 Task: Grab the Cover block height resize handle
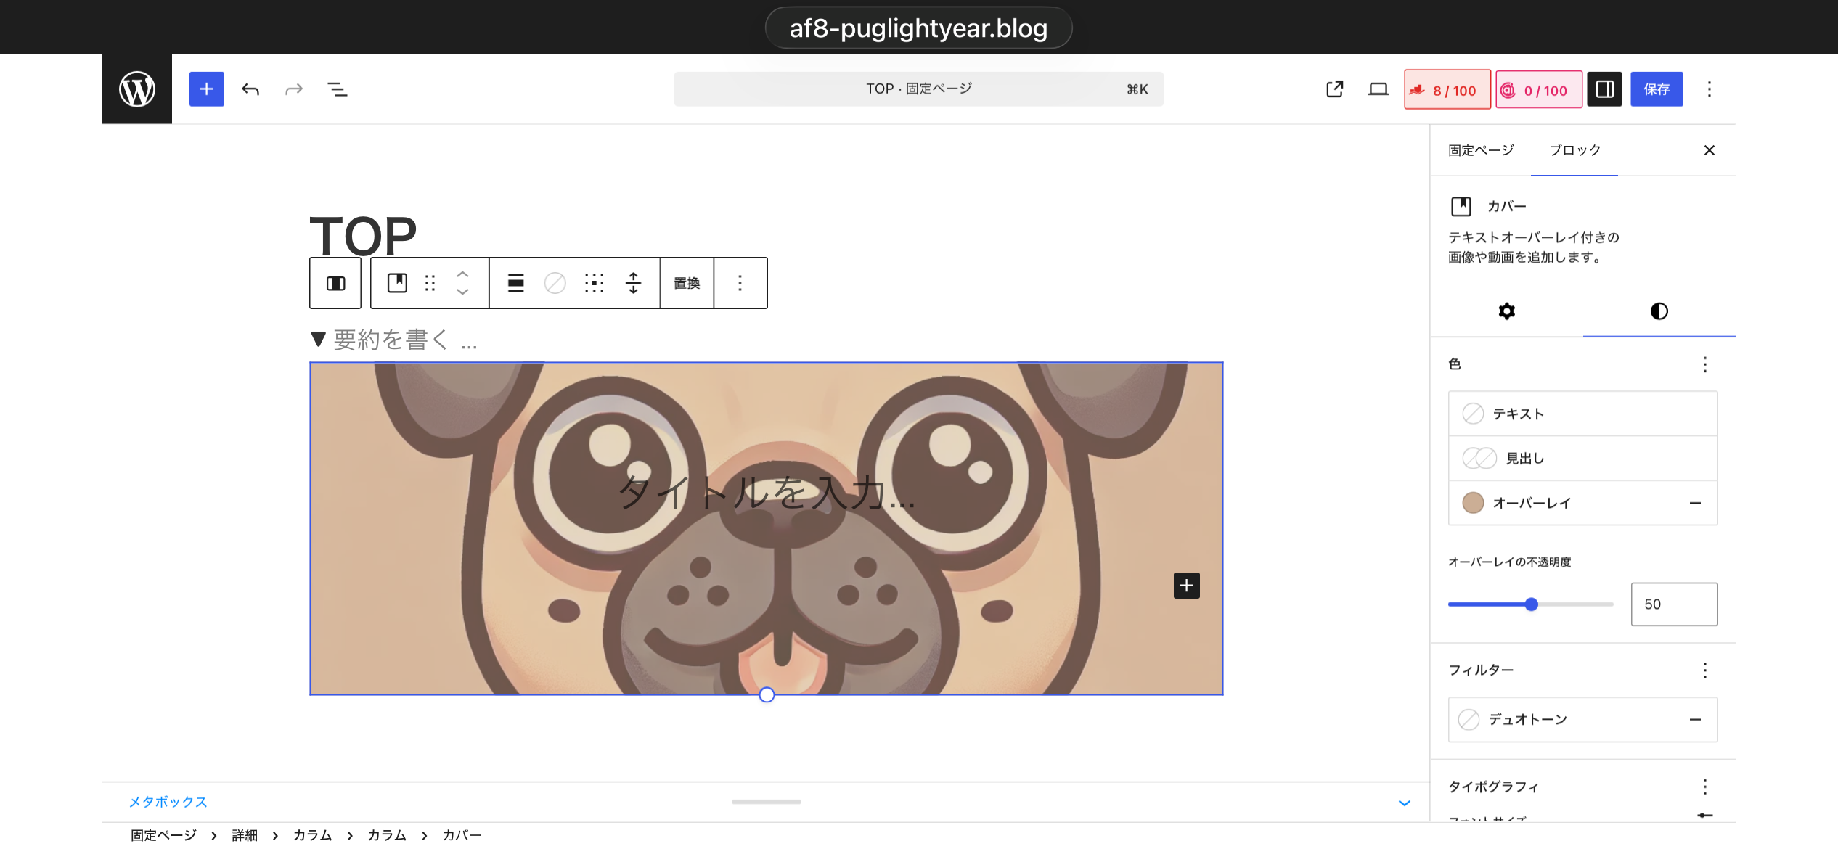767,695
